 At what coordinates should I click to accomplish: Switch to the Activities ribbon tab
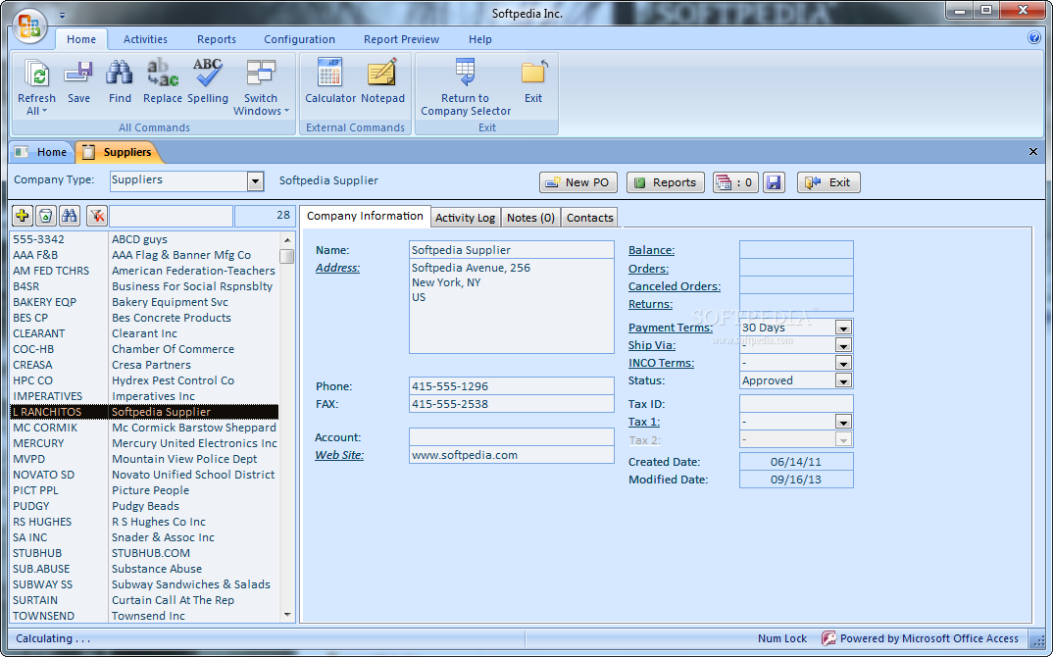click(145, 39)
